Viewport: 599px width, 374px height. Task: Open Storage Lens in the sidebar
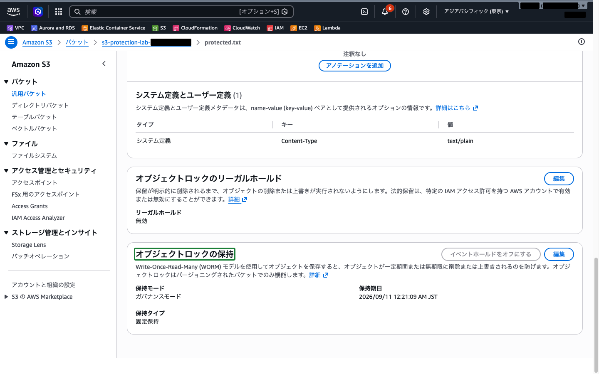click(29, 245)
